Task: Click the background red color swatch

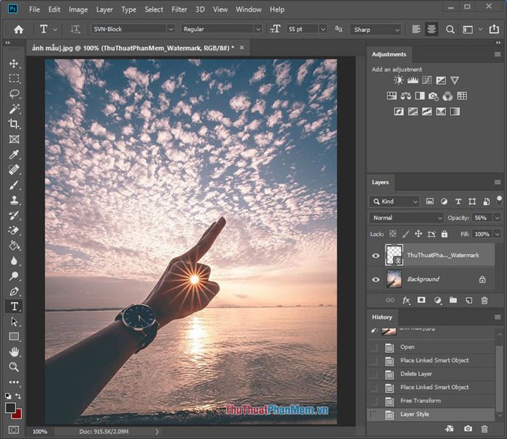Action: [x=18, y=415]
